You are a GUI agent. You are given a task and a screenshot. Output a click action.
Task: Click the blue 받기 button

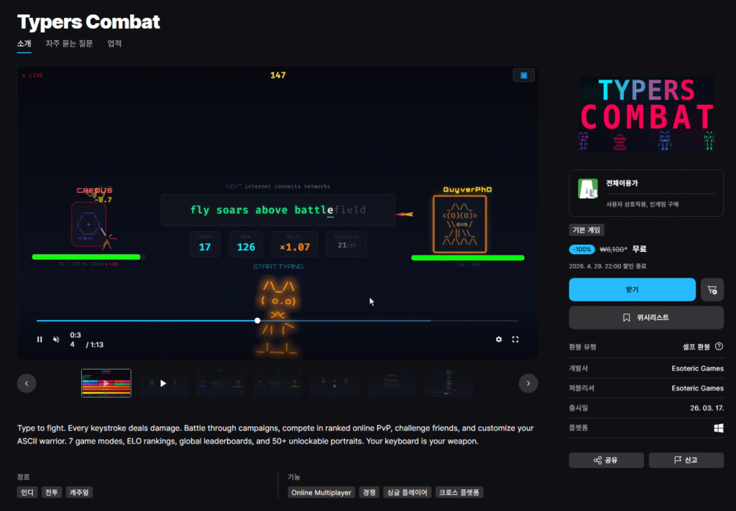632,290
